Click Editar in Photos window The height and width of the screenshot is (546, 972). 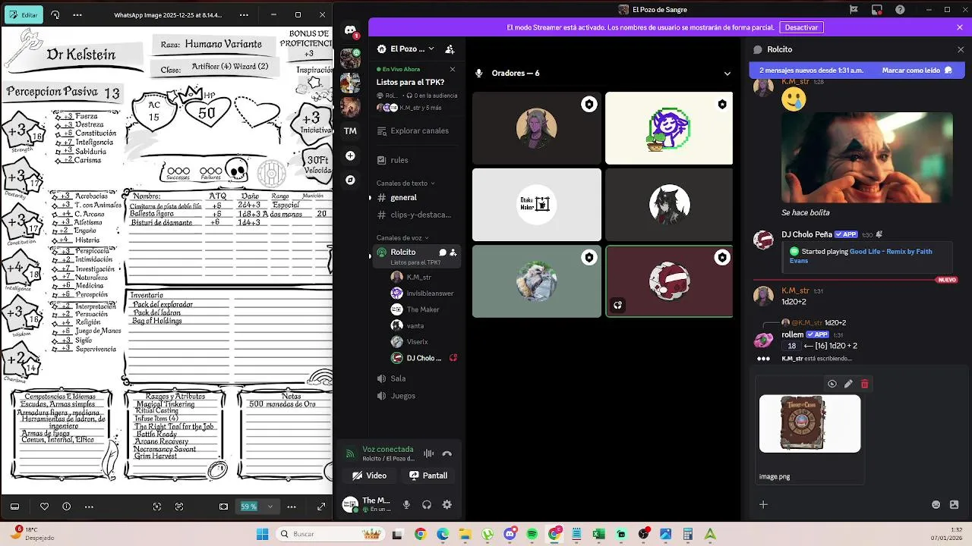tap(22, 14)
